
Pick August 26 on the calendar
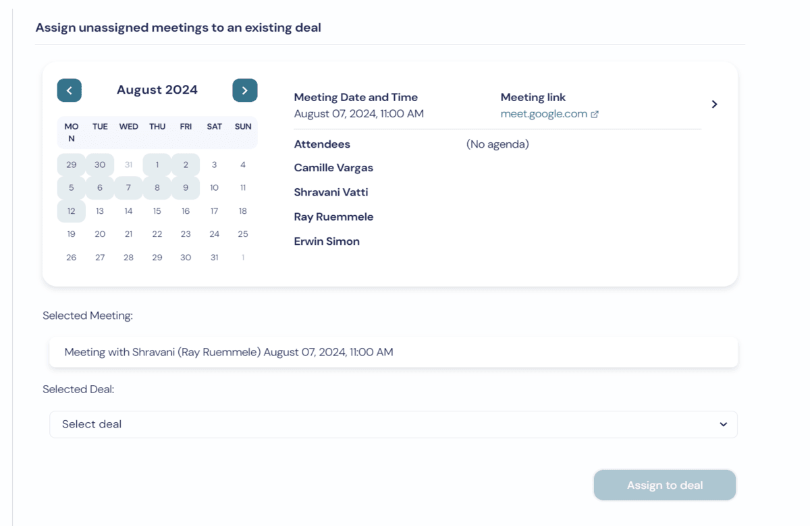(x=72, y=258)
